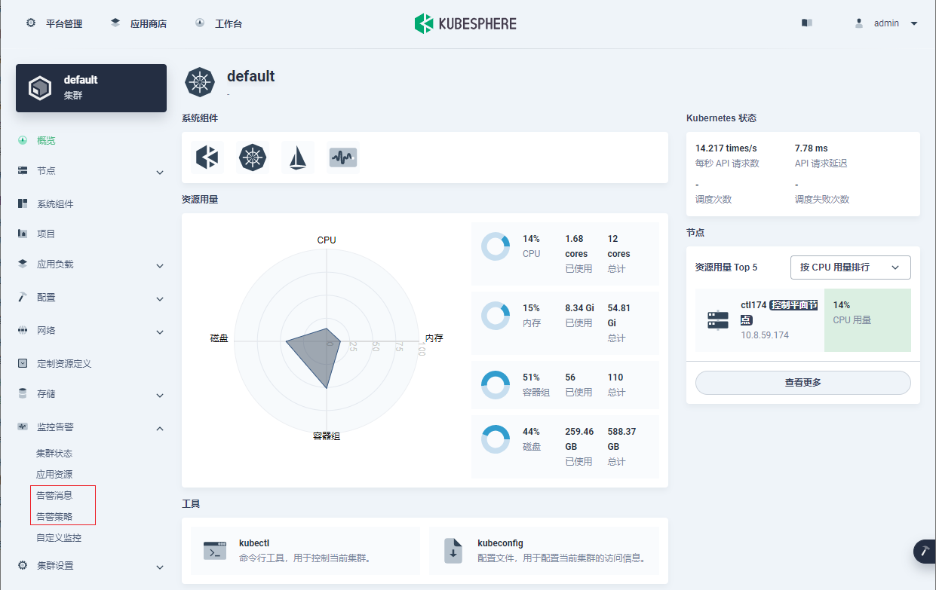Viewport: 936px width, 590px height.
Task: Click the Istio sailboat component icon
Action: pyautogui.click(x=298, y=157)
